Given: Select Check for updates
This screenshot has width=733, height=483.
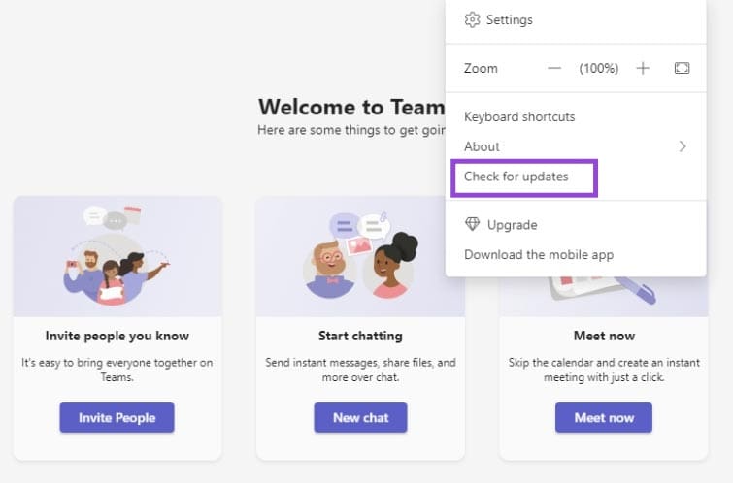Looking at the screenshot, I should [516, 177].
